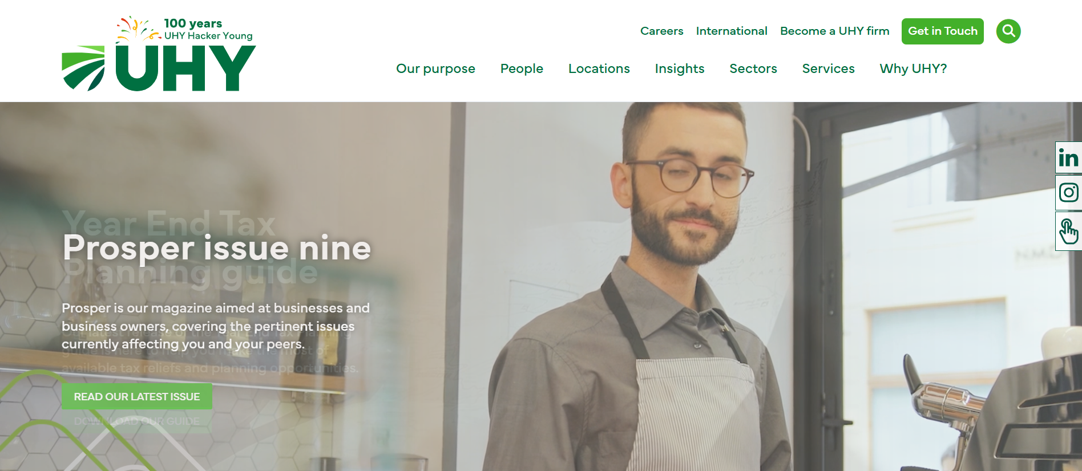Open the People menu
The width and height of the screenshot is (1082, 471).
[x=522, y=68]
